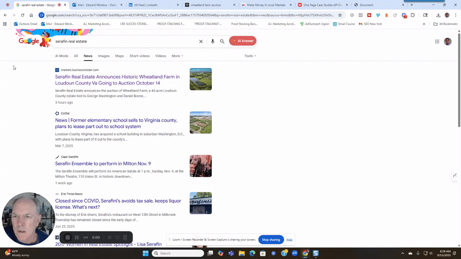The height and width of the screenshot is (259, 461).
Task: Hide the Loom sharing notification
Action: tap(289, 240)
